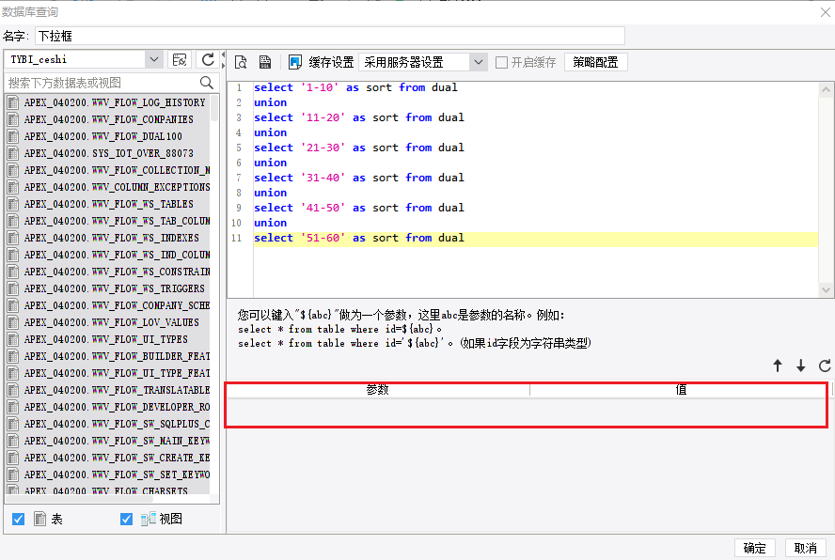Select table WWV_FLOW_SW_CREATE_KE
Screen dimensions: 835x560
pyautogui.click(x=117, y=458)
